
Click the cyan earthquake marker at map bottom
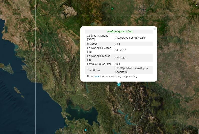coord(86,130)
